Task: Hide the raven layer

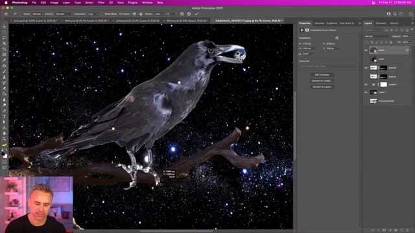Action: (x=366, y=50)
